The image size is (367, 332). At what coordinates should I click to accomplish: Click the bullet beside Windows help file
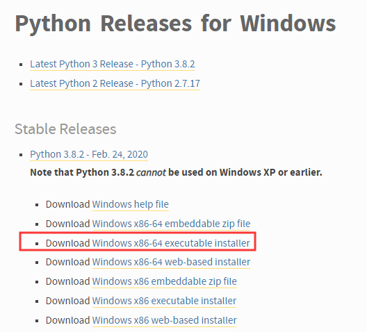click(x=37, y=205)
